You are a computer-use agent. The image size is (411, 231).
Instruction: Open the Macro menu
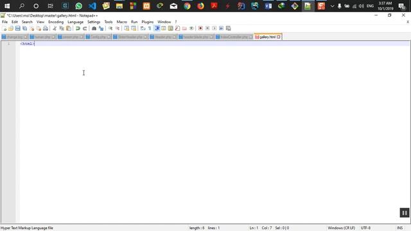tap(122, 22)
